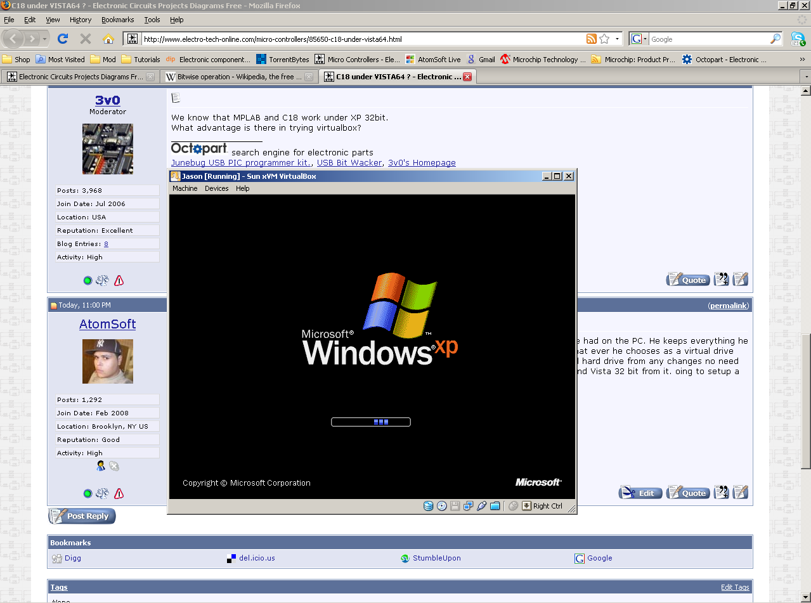
Task: Click the report post warning icon under 3v0
Action: tap(119, 280)
